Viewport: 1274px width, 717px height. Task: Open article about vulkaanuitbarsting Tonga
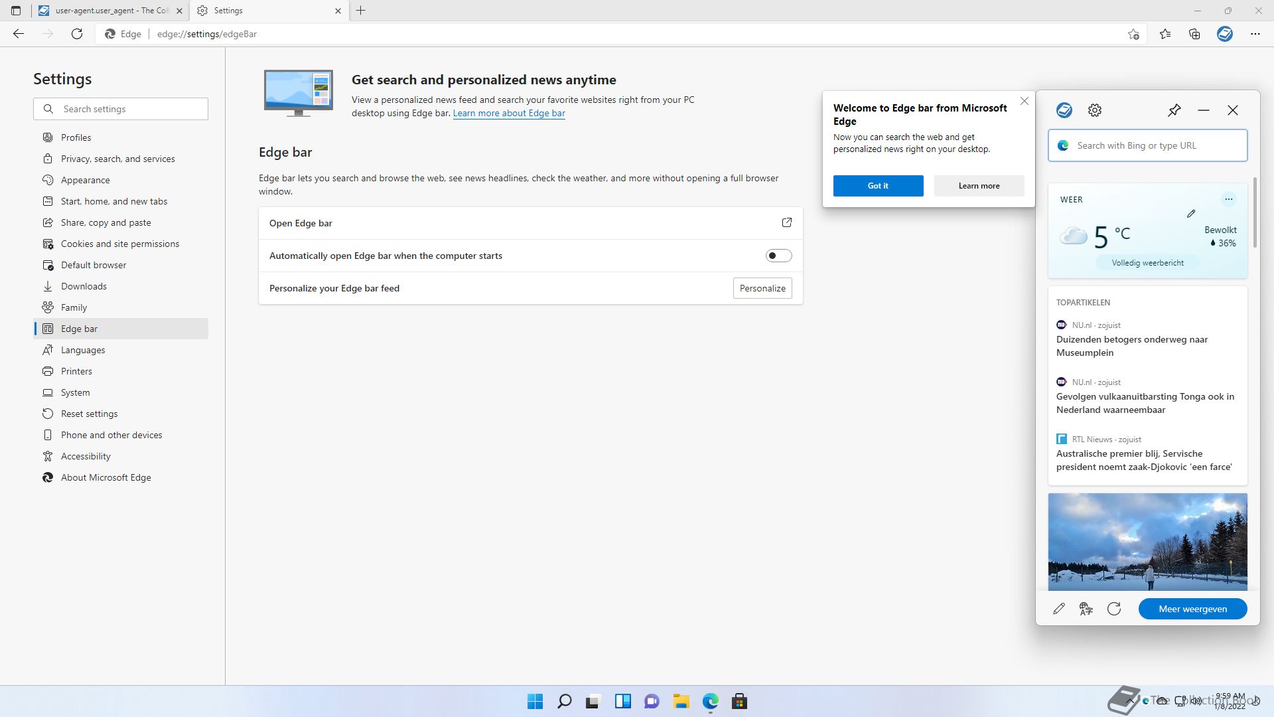1145,403
